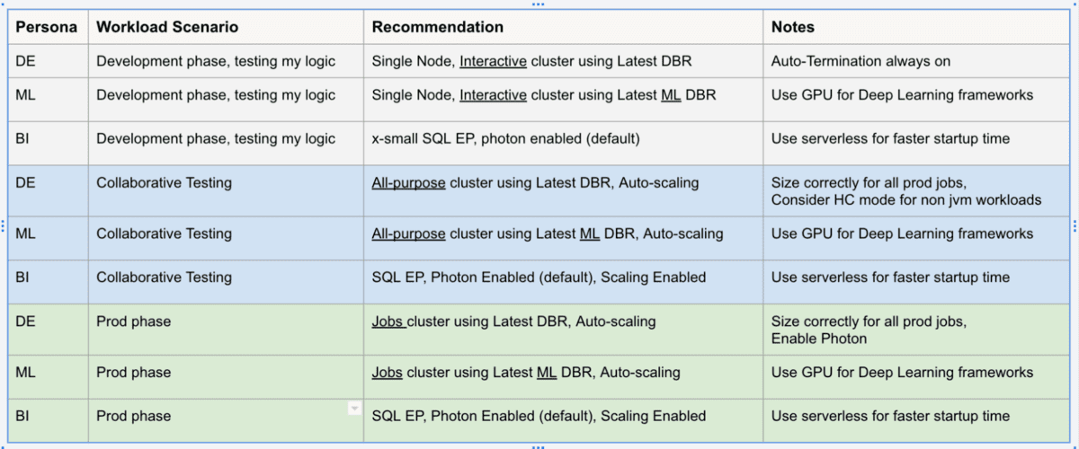Click the Recommendation column header

point(438,27)
